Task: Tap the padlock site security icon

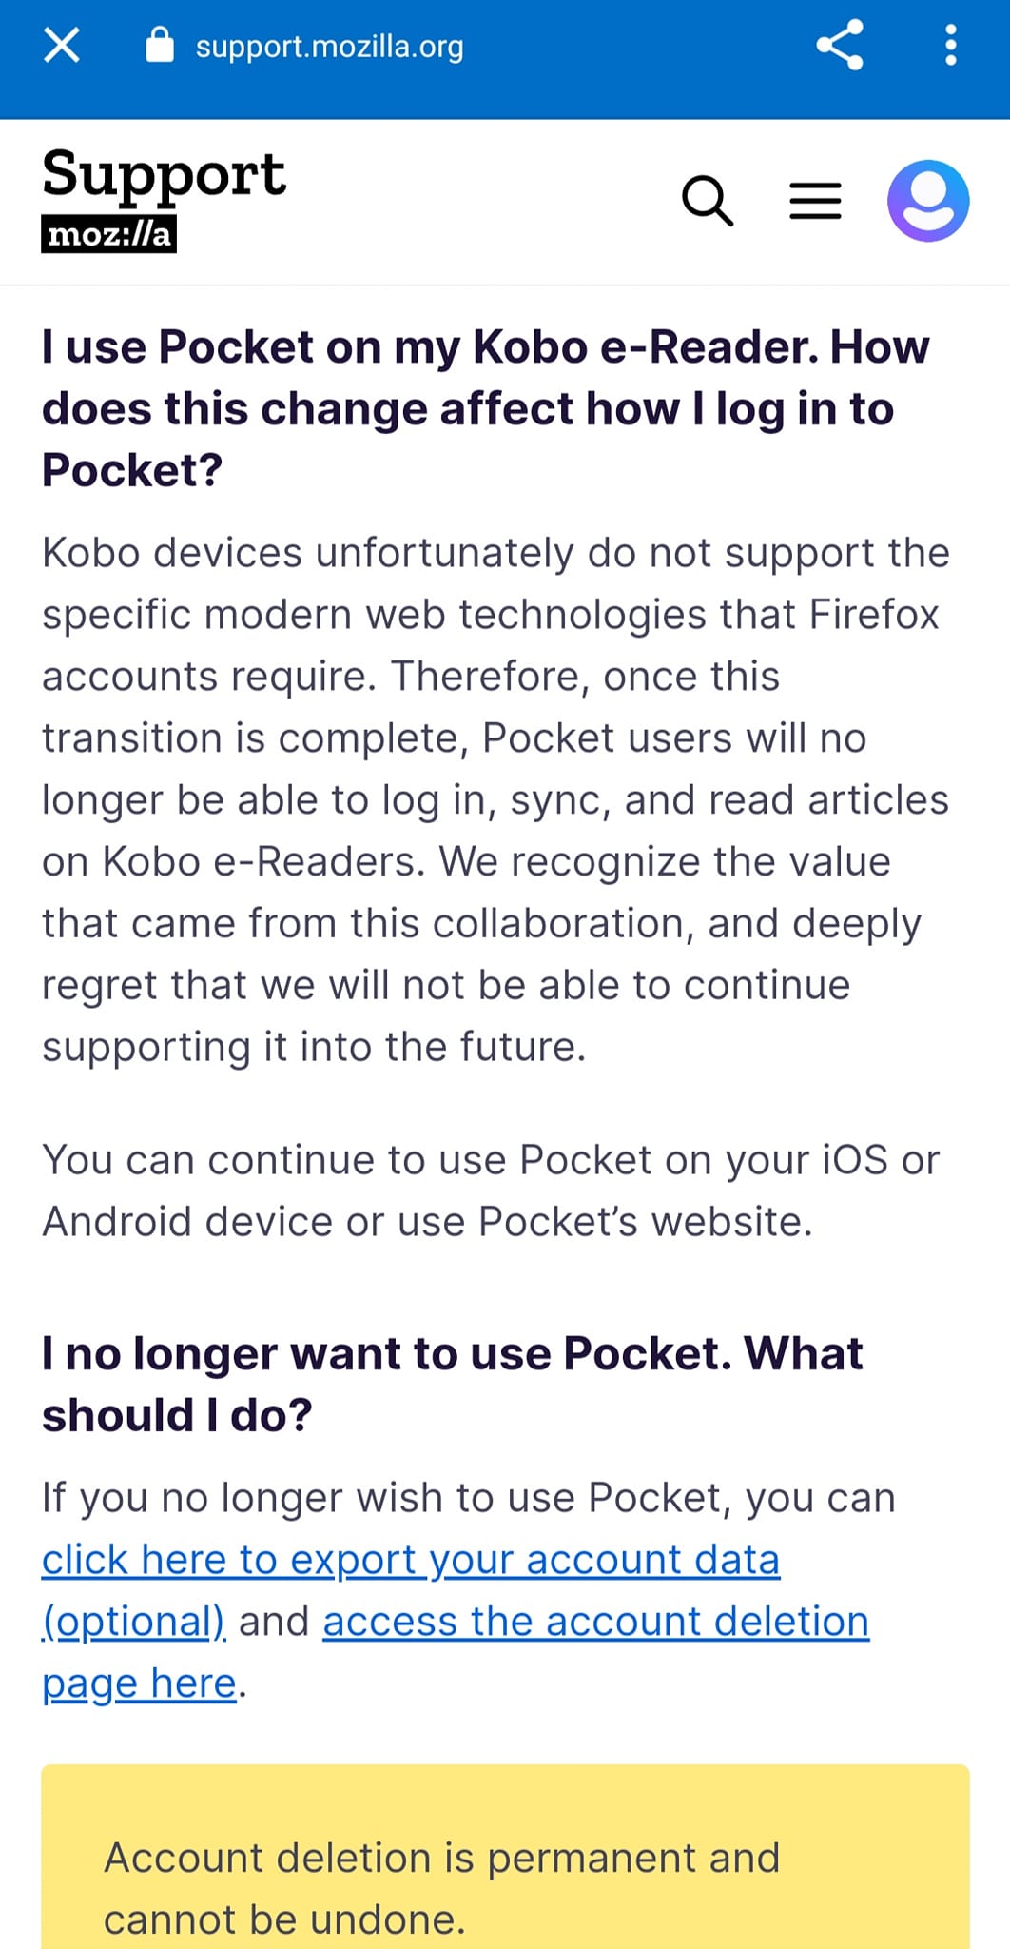Action: [x=160, y=44]
